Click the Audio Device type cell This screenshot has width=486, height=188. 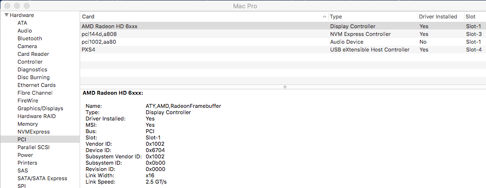pyautogui.click(x=347, y=42)
